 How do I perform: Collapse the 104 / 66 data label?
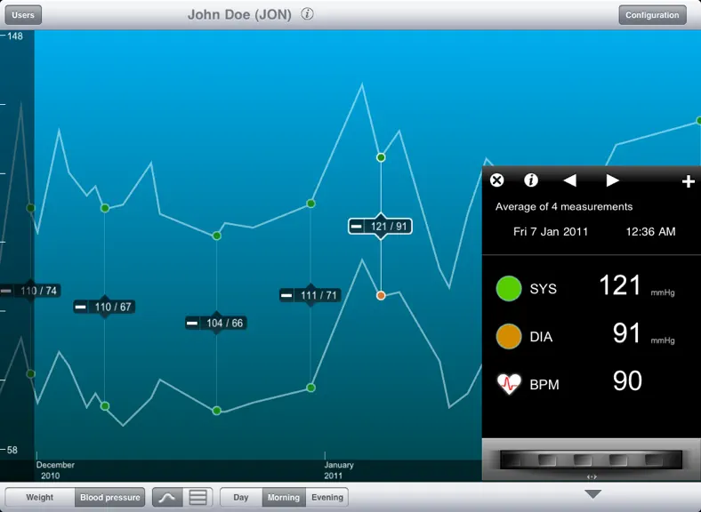pos(192,323)
